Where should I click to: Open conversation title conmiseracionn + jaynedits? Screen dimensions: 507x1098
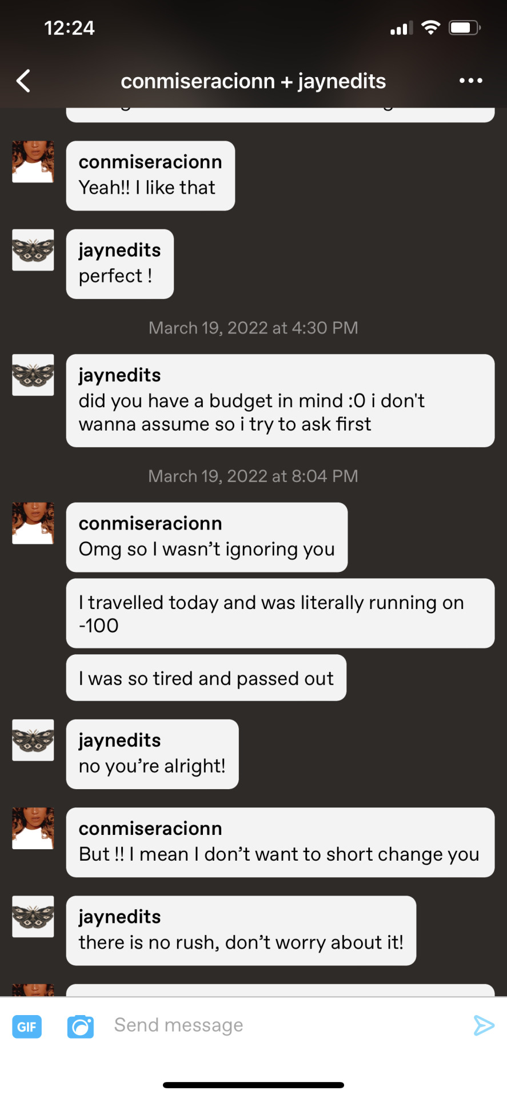[253, 81]
